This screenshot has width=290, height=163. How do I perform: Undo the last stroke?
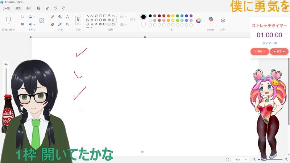tap(55, 8)
